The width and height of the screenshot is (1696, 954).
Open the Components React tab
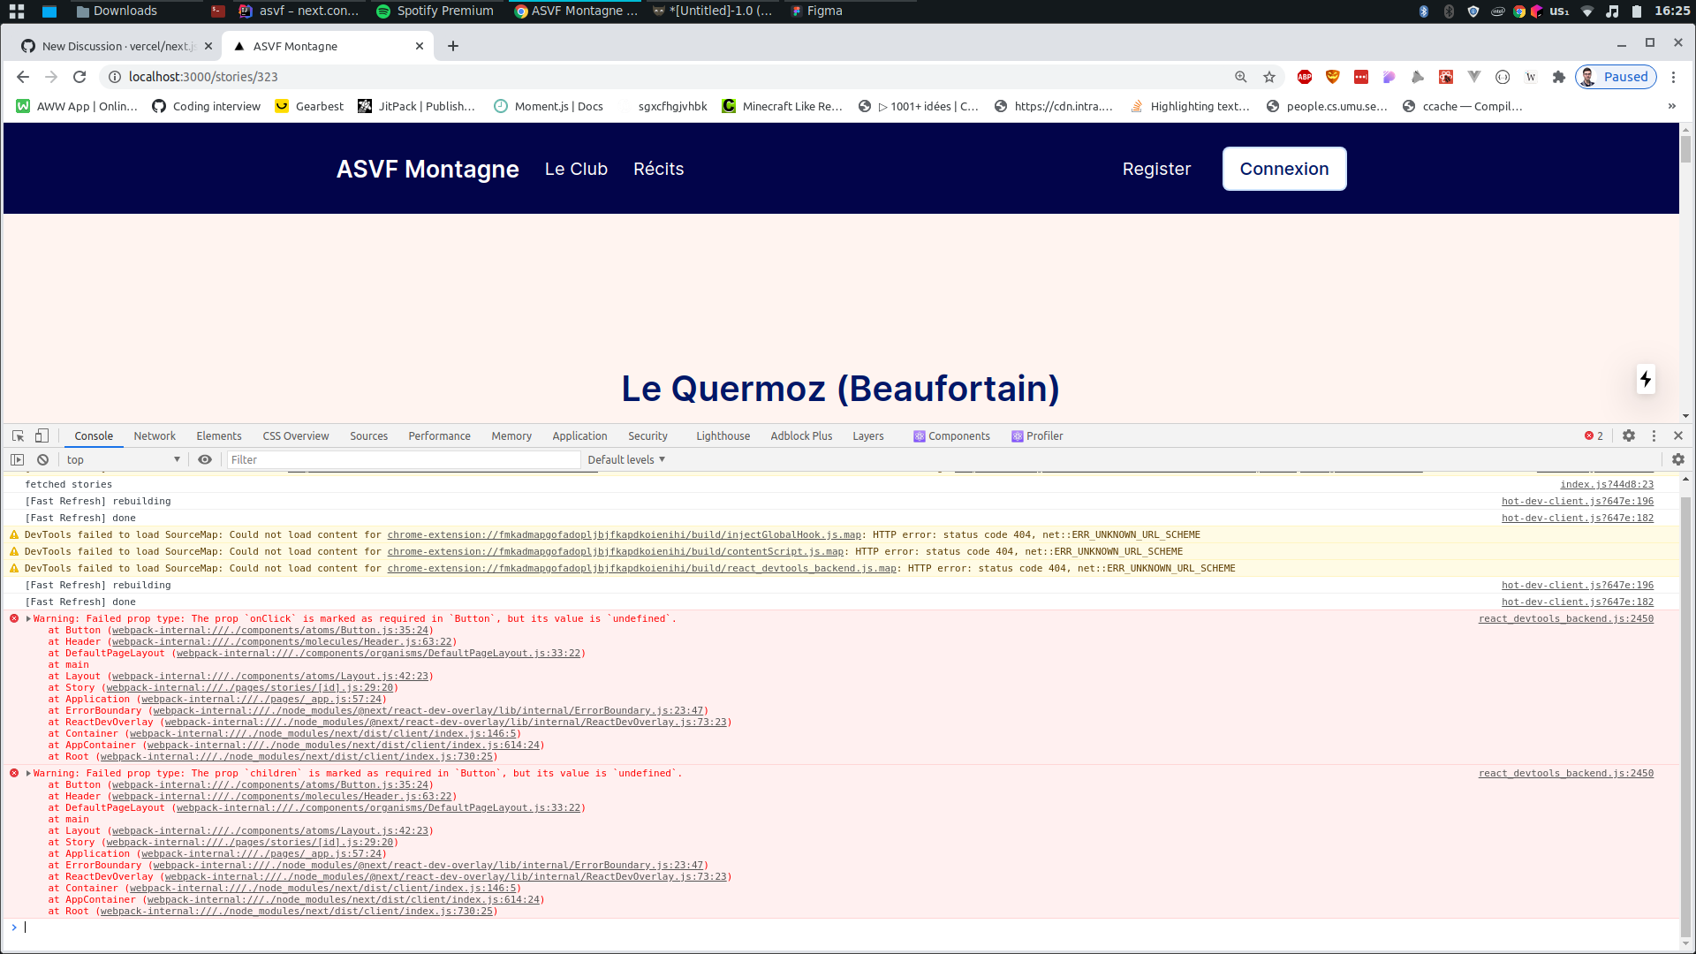tap(951, 435)
